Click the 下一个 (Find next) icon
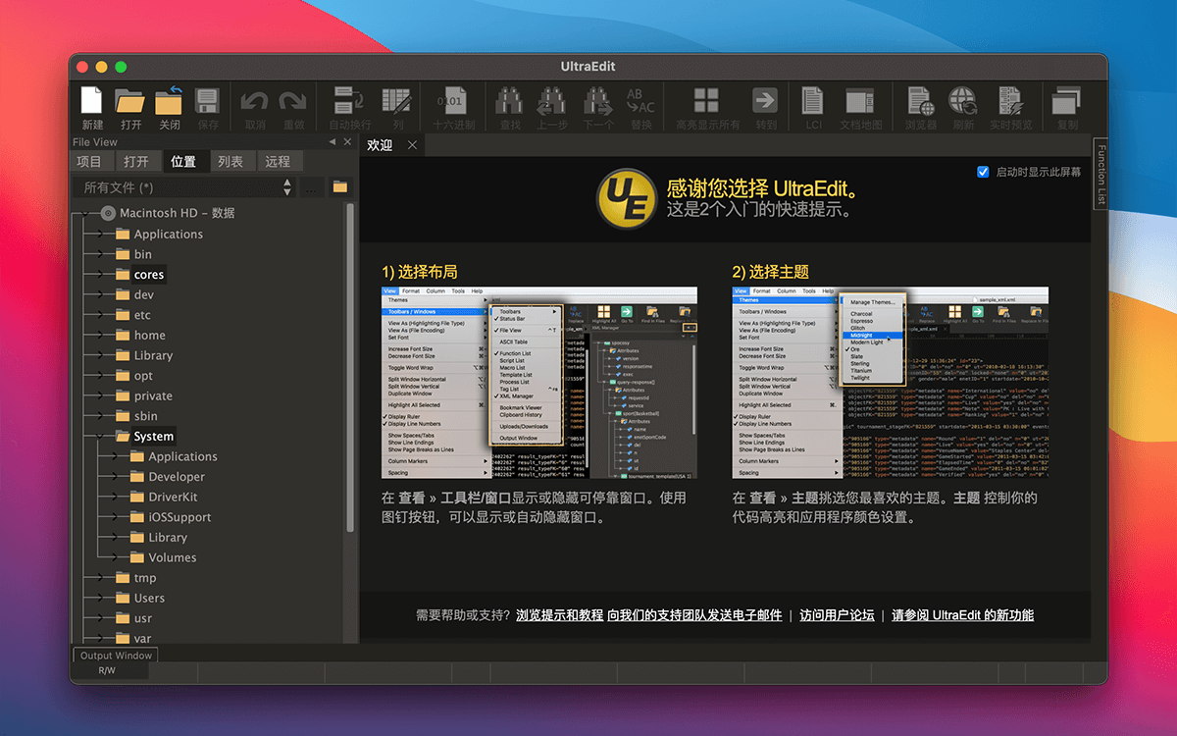The image size is (1177, 736). (x=598, y=100)
